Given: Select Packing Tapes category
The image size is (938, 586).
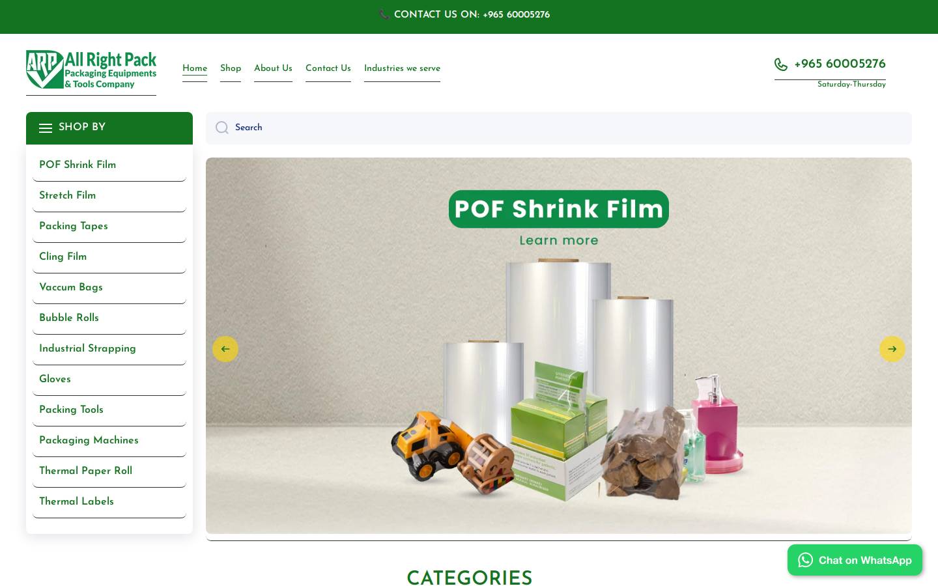Looking at the screenshot, I should pos(109,227).
